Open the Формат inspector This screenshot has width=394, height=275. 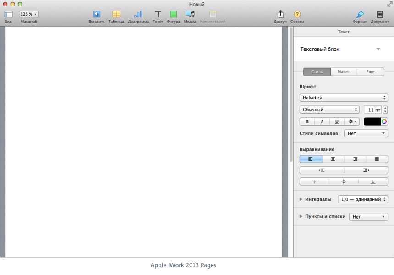[x=360, y=15]
